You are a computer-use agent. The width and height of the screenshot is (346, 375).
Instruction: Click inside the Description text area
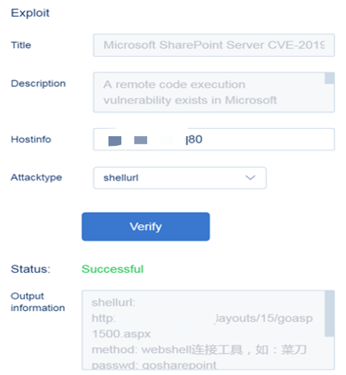point(214,92)
